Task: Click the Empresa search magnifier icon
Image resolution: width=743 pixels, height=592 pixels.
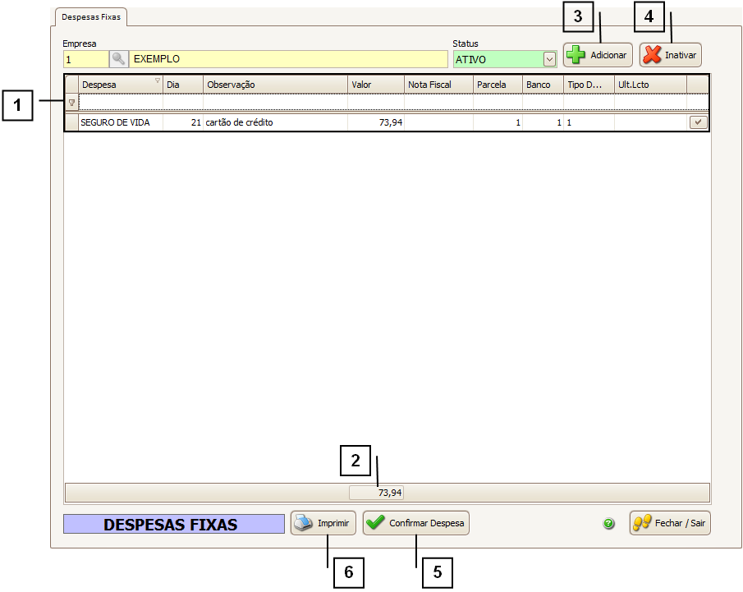Action: coord(119,59)
